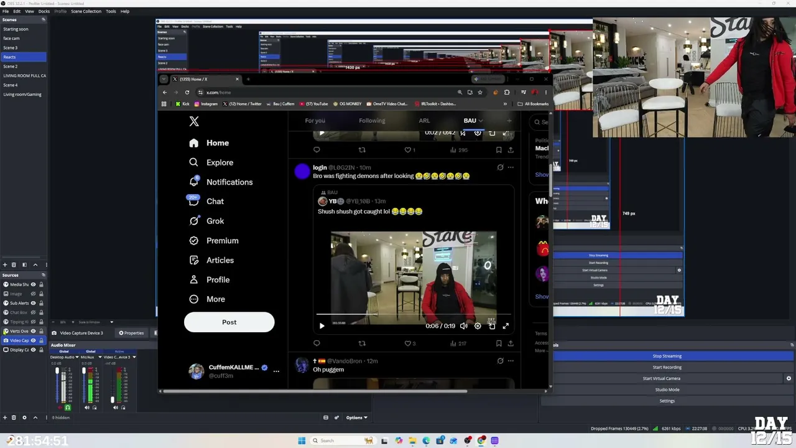This screenshot has width=796, height=448.
Task: Add a new scene with the plus icon
Action: point(5,265)
